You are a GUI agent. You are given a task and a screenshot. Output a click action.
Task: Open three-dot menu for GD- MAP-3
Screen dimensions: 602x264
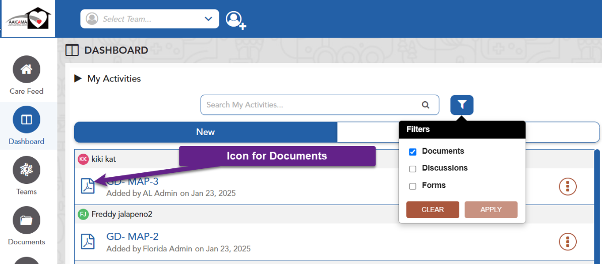click(x=568, y=186)
